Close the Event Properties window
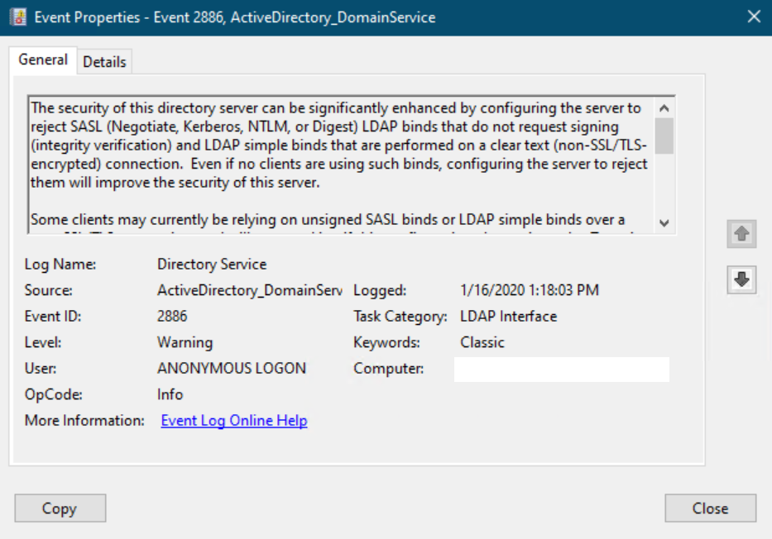This screenshot has height=539, width=772. 754,17
